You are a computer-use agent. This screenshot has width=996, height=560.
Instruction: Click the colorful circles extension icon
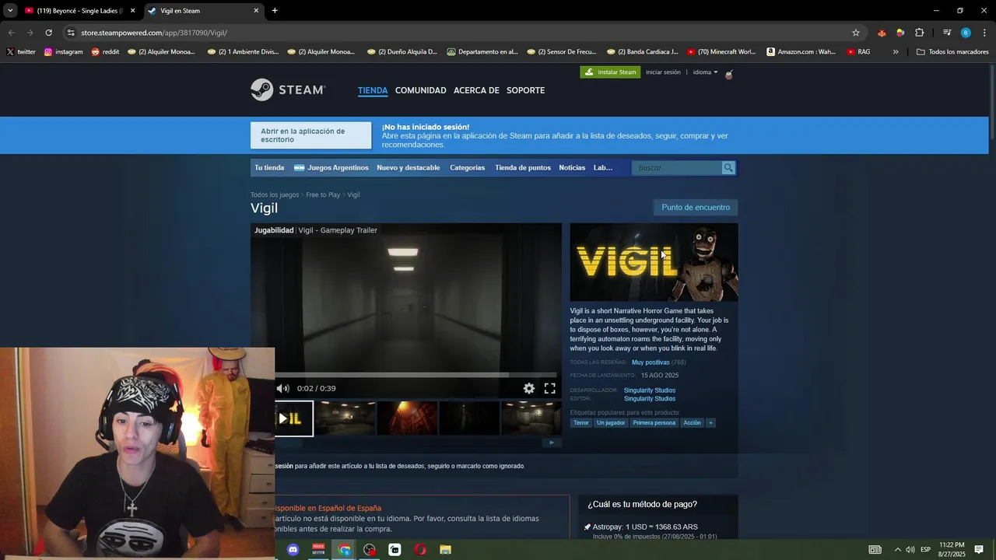[900, 33]
